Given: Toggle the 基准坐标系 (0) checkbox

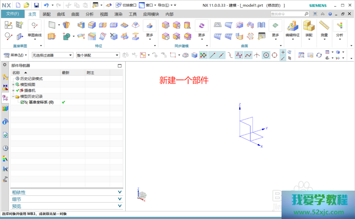Looking at the screenshot, I should pos(22,102).
